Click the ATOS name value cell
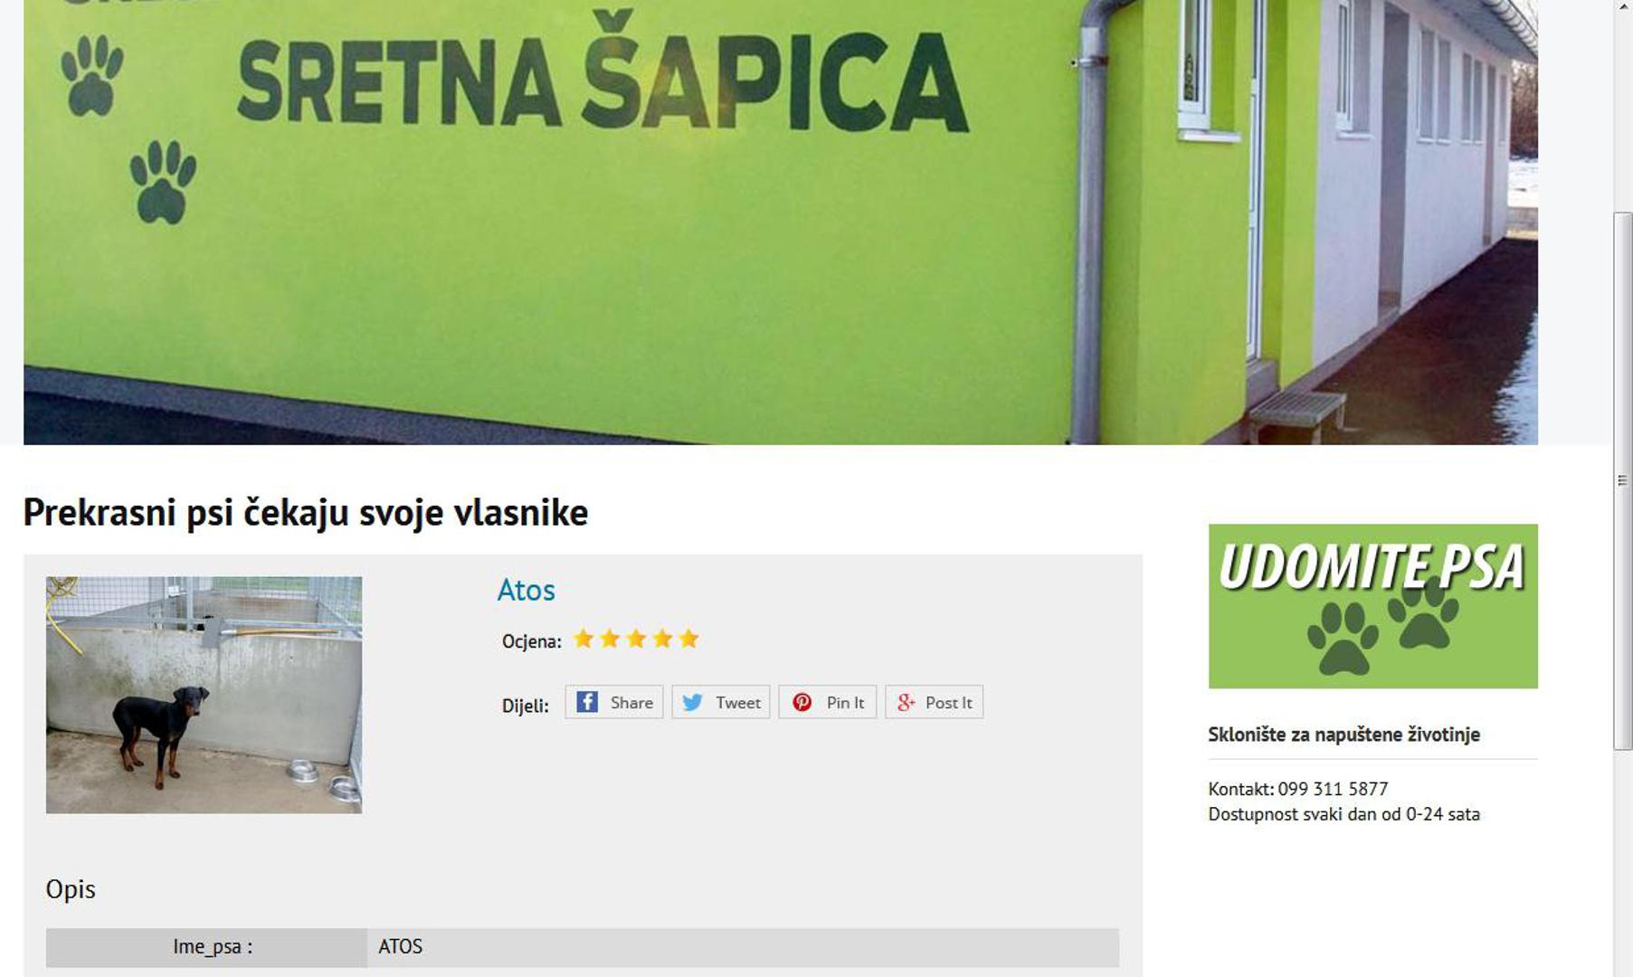Image resolution: width=1633 pixels, height=977 pixels. click(743, 947)
